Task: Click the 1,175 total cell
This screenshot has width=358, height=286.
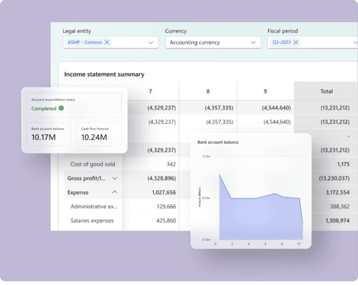Action: tap(343, 164)
